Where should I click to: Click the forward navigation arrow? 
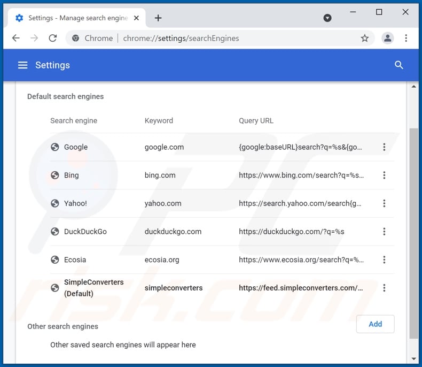pos(34,39)
